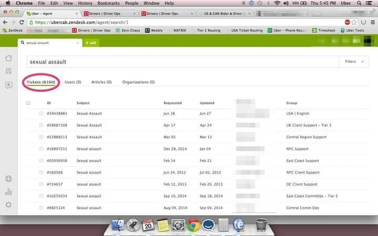Click into the main search input field
This screenshot has height=236, width=378.
(x=178, y=62)
